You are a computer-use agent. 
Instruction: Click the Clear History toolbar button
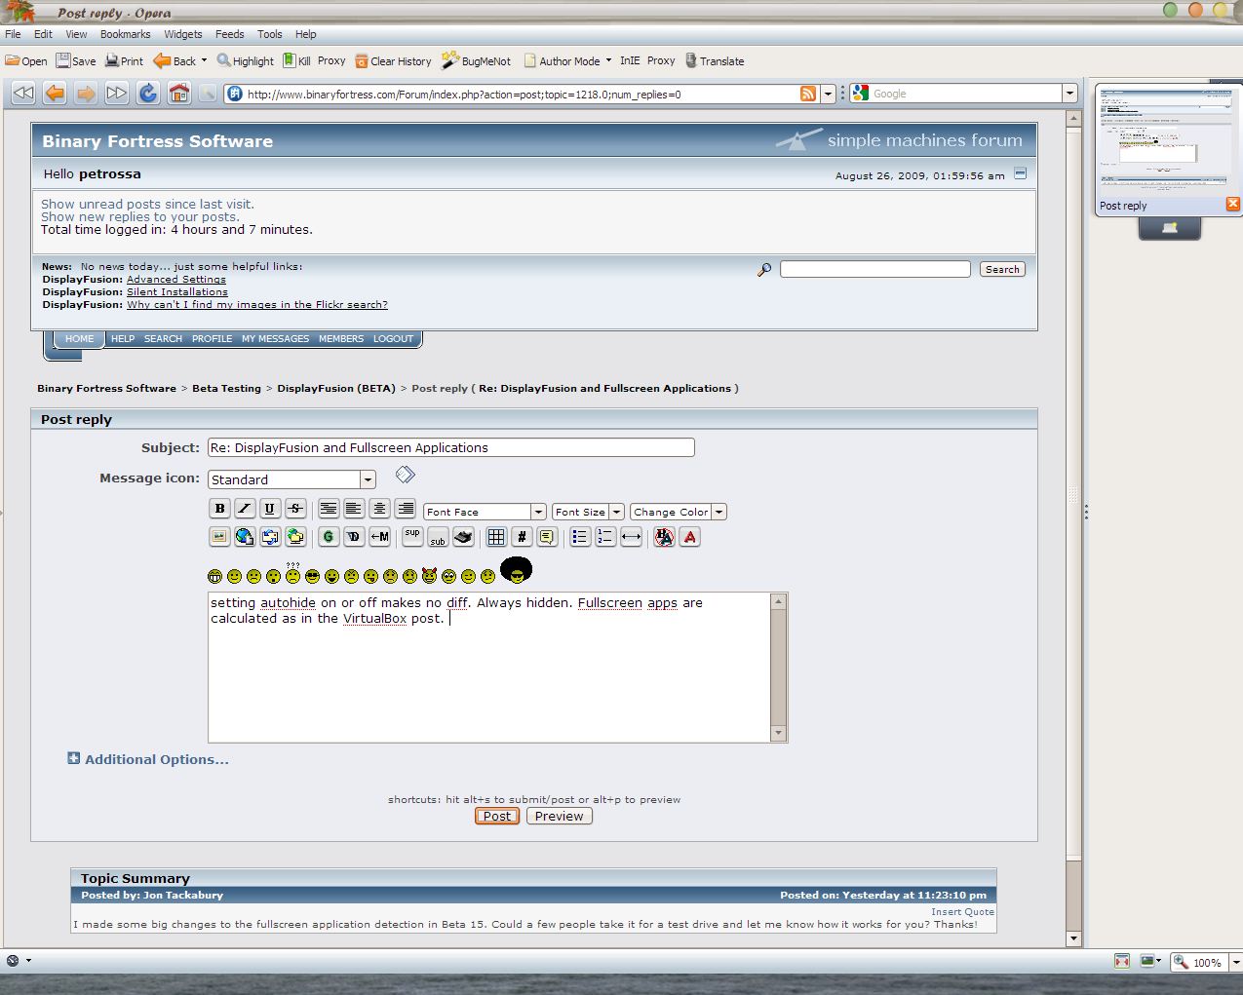coord(393,60)
